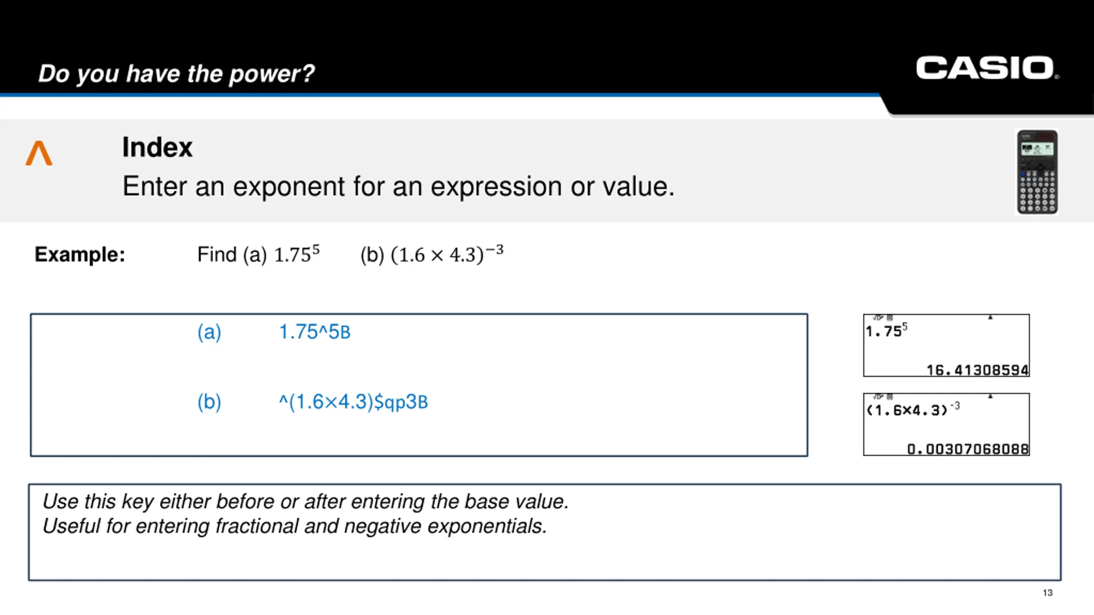
Task: Click the italic note 'Use this key either before'
Action: coord(306,501)
